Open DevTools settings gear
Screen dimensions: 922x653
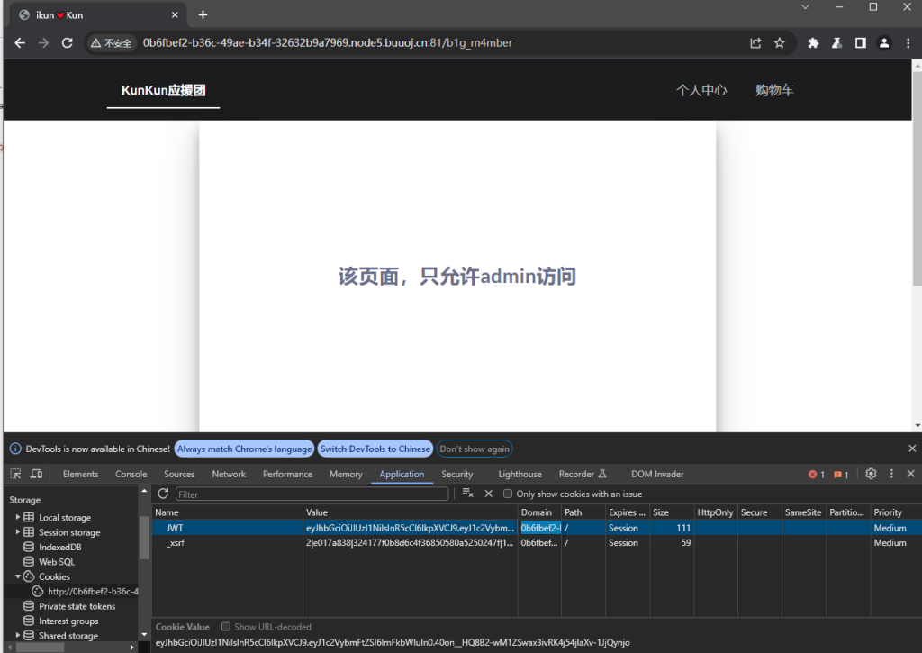point(871,474)
